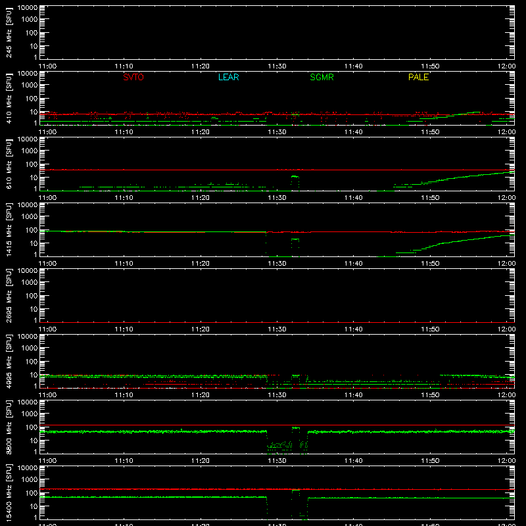The width and height of the screenshot is (526, 526).
Task: Click the 11:40 label under the 2695 MHz panel
Action: tap(354, 329)
